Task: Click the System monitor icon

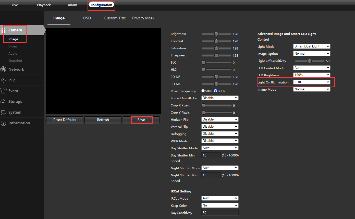Action: point(3,112)
